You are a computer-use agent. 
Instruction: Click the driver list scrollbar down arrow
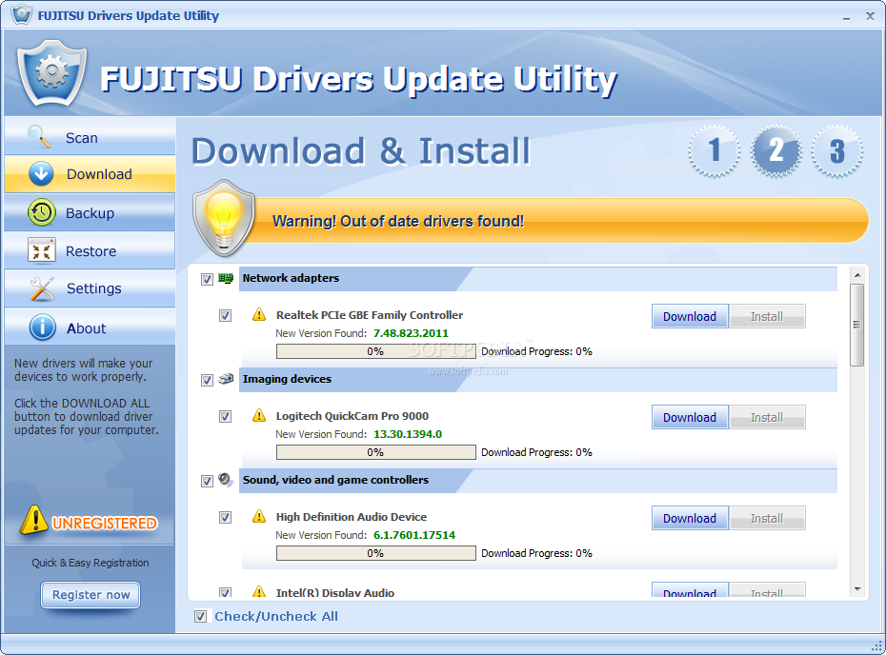click(x=857, y=589)
